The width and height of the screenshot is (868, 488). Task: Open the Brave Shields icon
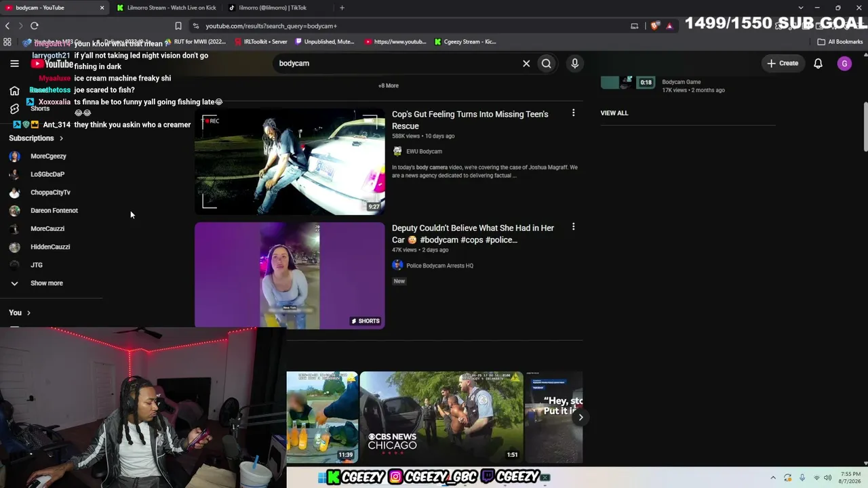(x=655, y=26)
